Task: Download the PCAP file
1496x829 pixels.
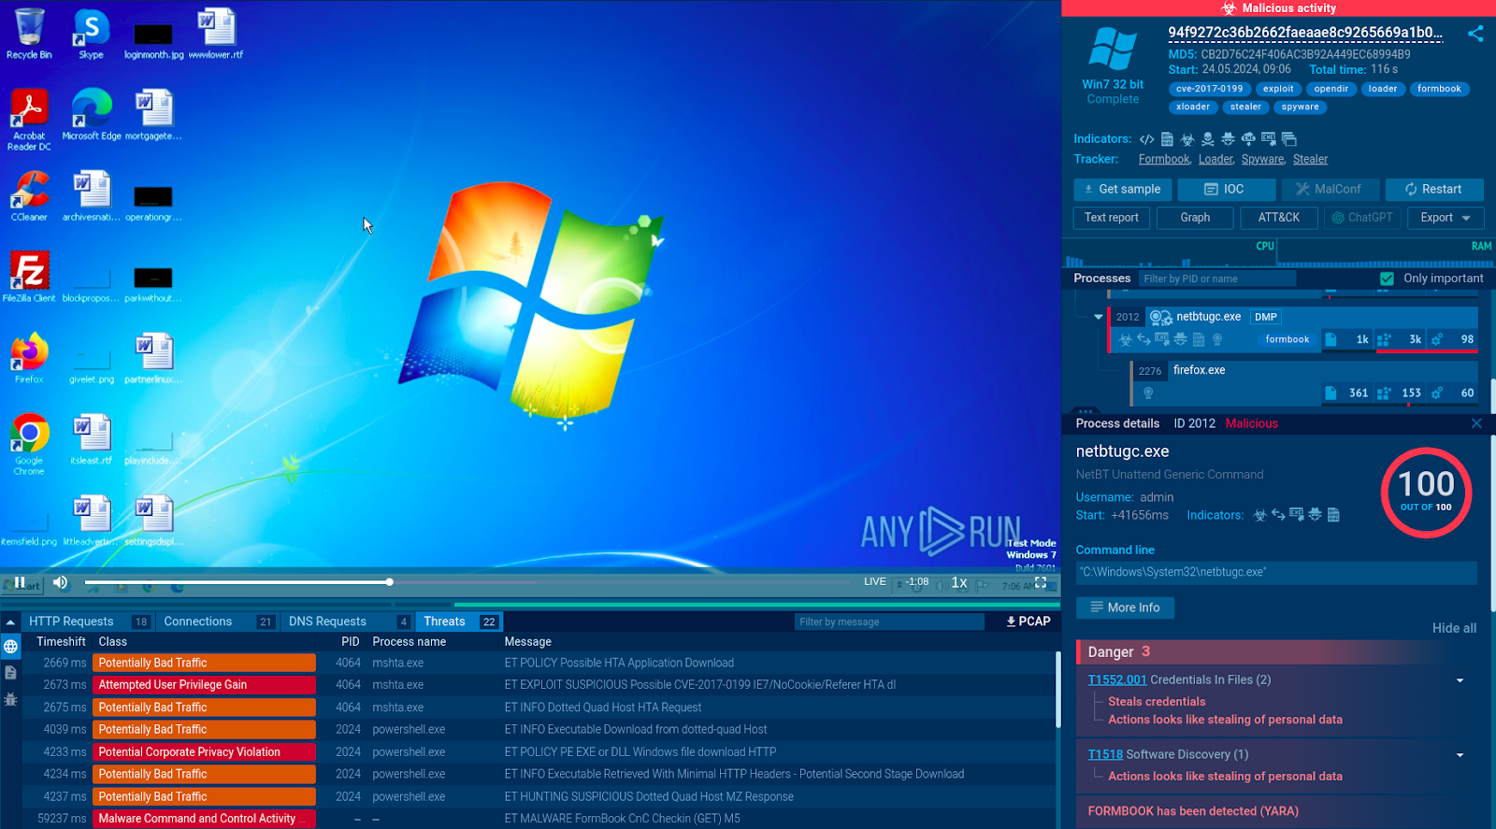Action: click(x=1028, y=622)
